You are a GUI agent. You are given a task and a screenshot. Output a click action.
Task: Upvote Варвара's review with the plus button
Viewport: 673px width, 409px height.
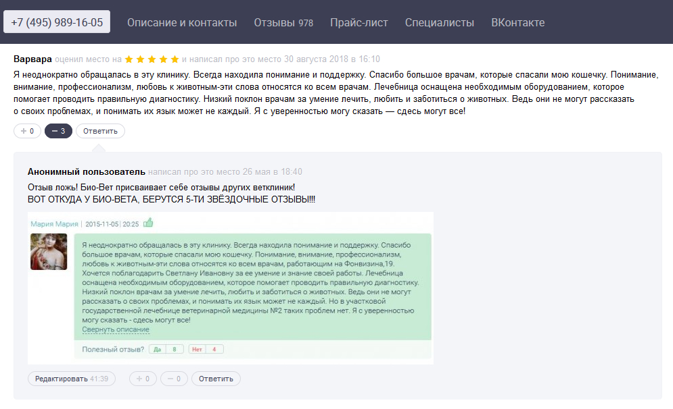tap(28, 131)
